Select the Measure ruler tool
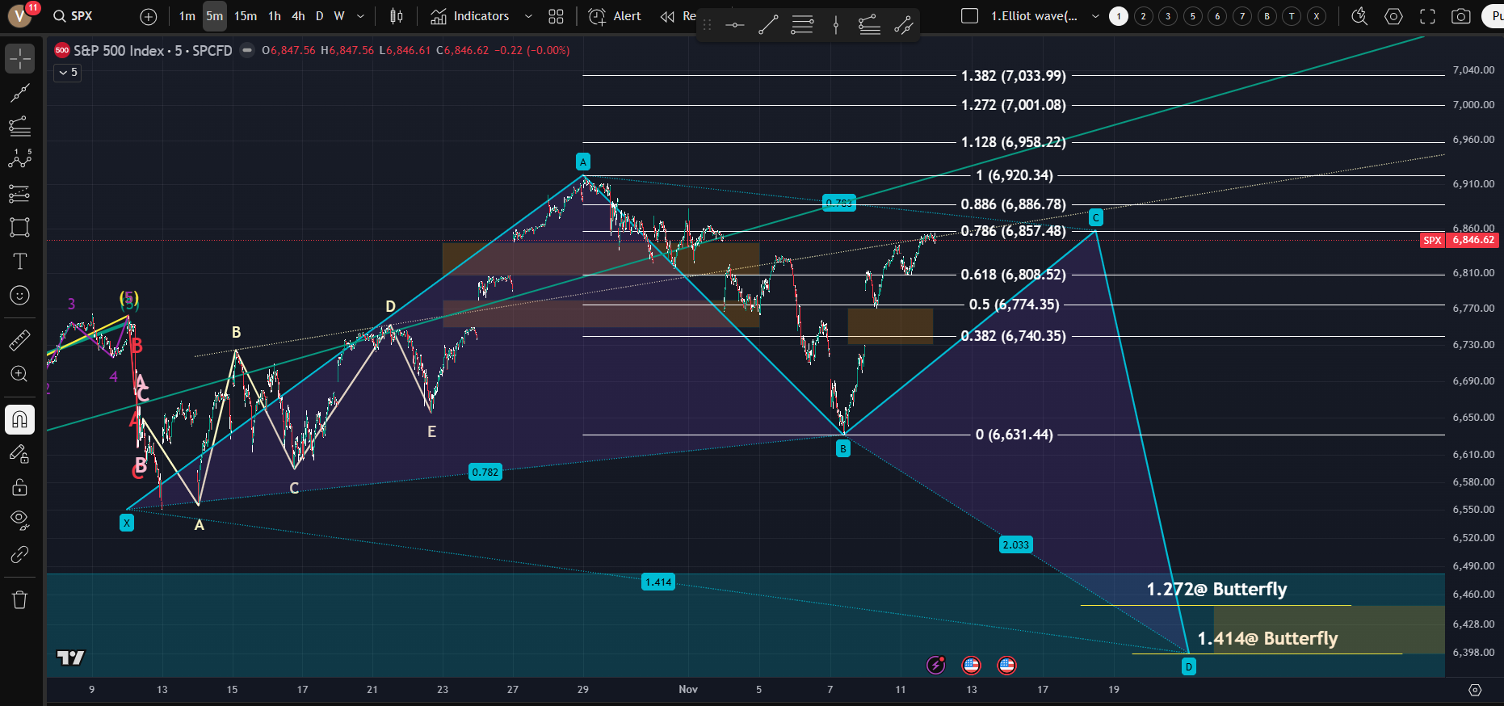1504x706 pixels. tap(19, 340)
